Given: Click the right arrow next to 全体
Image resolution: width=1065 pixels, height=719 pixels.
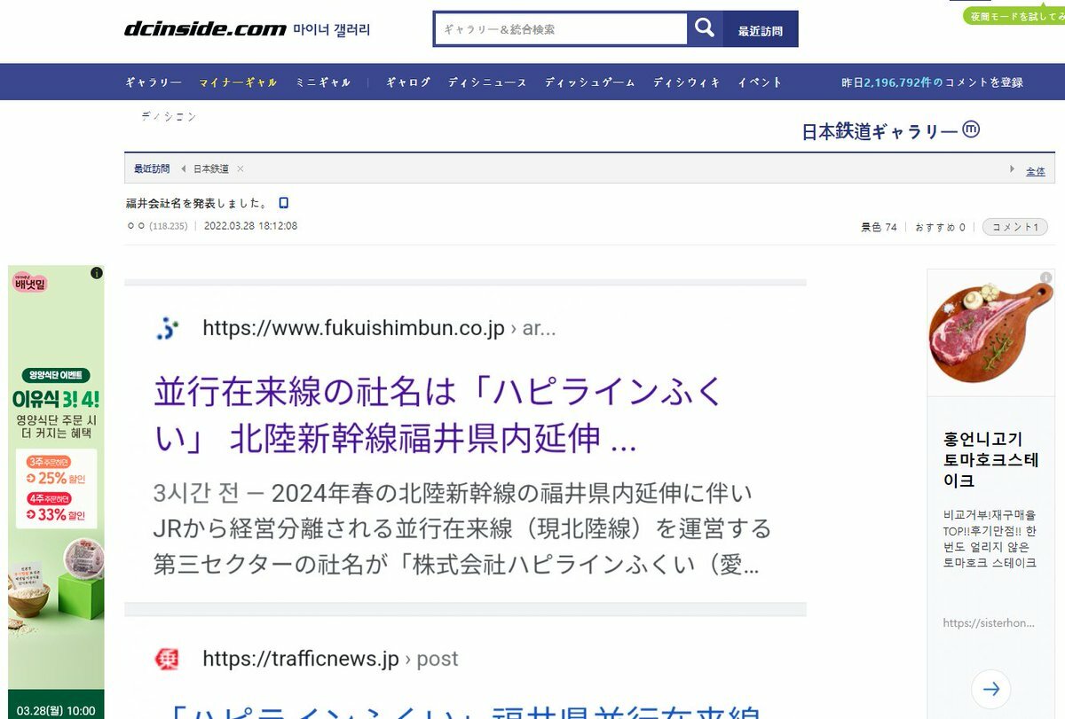Looking at the screenshot, I should (1012, 169).
